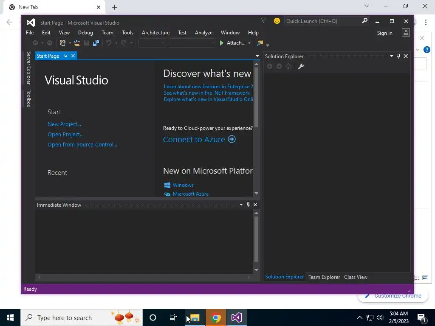Screen dimensions: 435x326
Task: Open the Solution Platforms combo box
Action: point(192,43)
